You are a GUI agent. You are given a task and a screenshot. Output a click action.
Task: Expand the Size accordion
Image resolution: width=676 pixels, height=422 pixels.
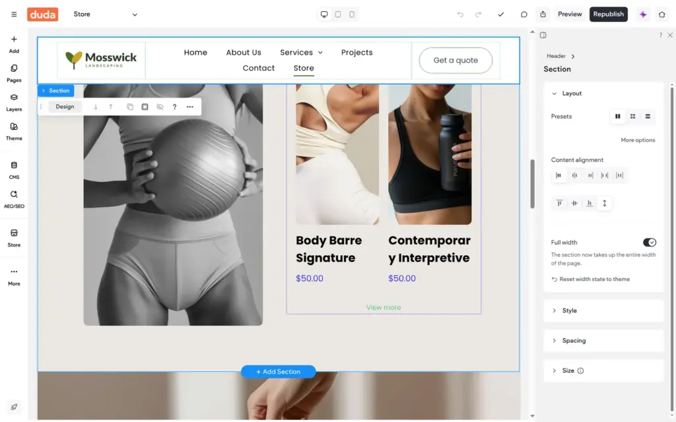[603, 371]
